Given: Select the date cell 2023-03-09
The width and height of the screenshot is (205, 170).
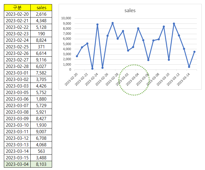Looking at the screenshot, I should tap(17, 118).
